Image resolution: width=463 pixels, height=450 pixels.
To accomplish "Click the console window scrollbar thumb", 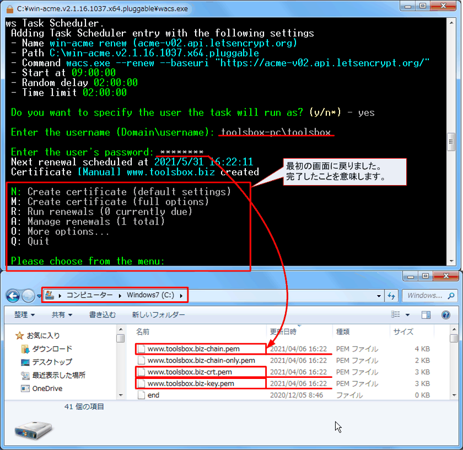I will [451, 142].
